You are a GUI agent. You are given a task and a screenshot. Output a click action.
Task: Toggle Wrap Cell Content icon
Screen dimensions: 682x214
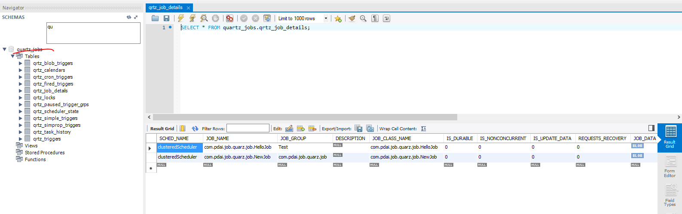click(x=423, y=128)
